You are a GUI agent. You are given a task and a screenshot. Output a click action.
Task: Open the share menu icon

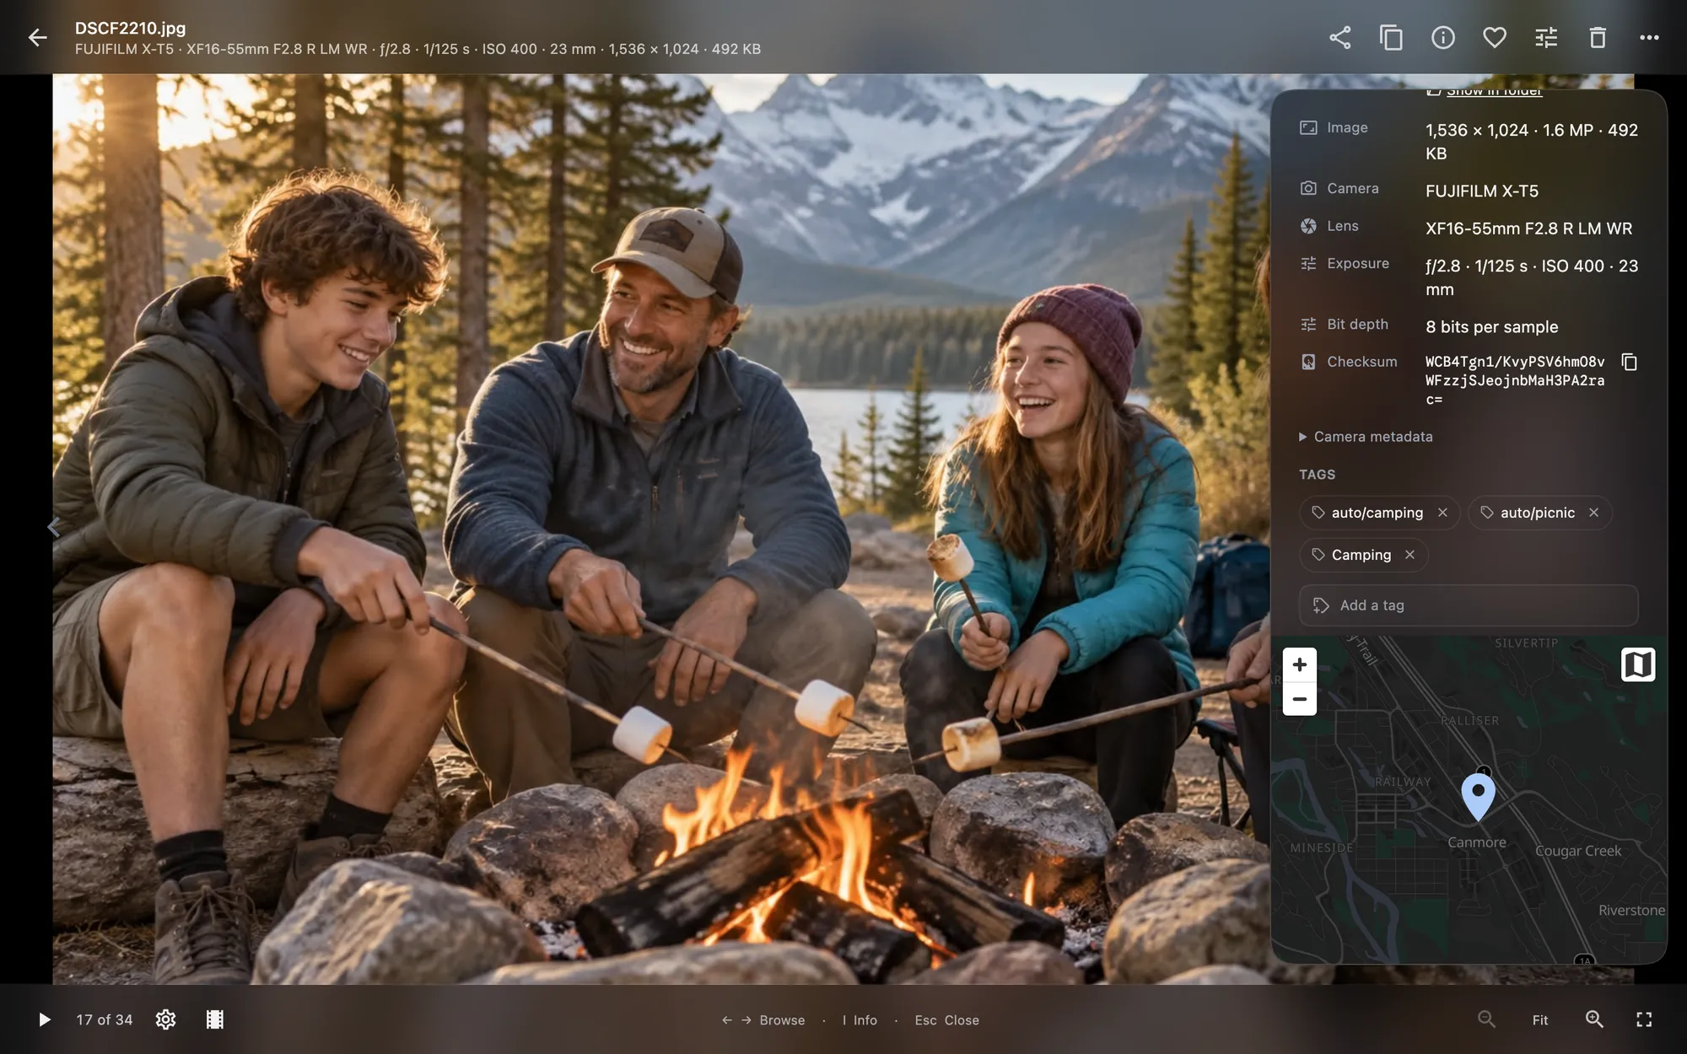1339,37
